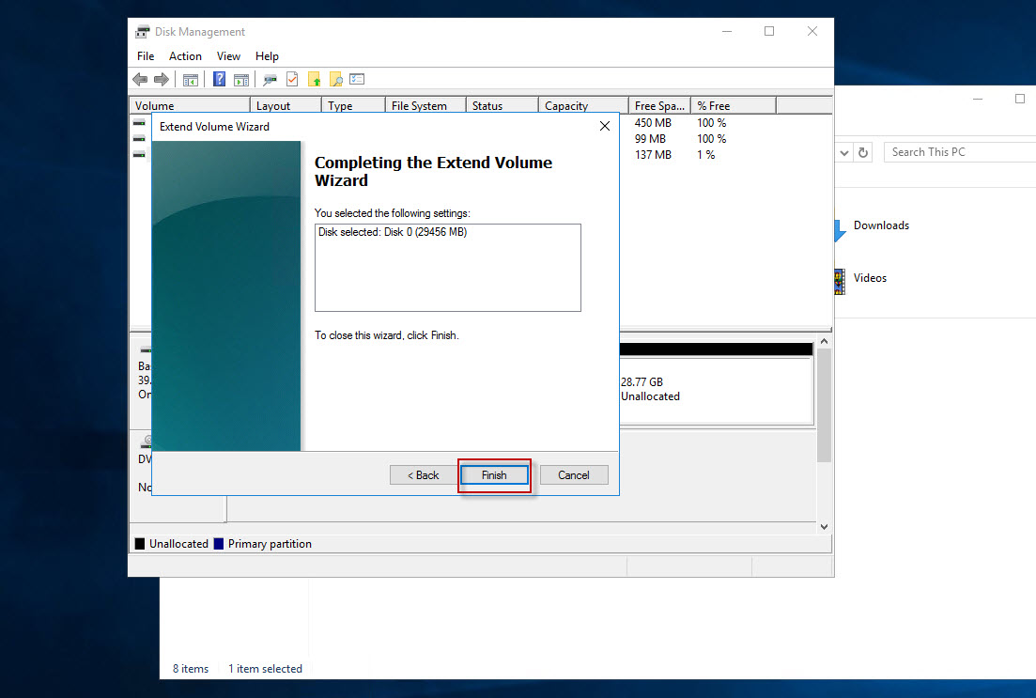Open the Action menu
Screen dimensions: 1036x698
click(x=185, y=56)
